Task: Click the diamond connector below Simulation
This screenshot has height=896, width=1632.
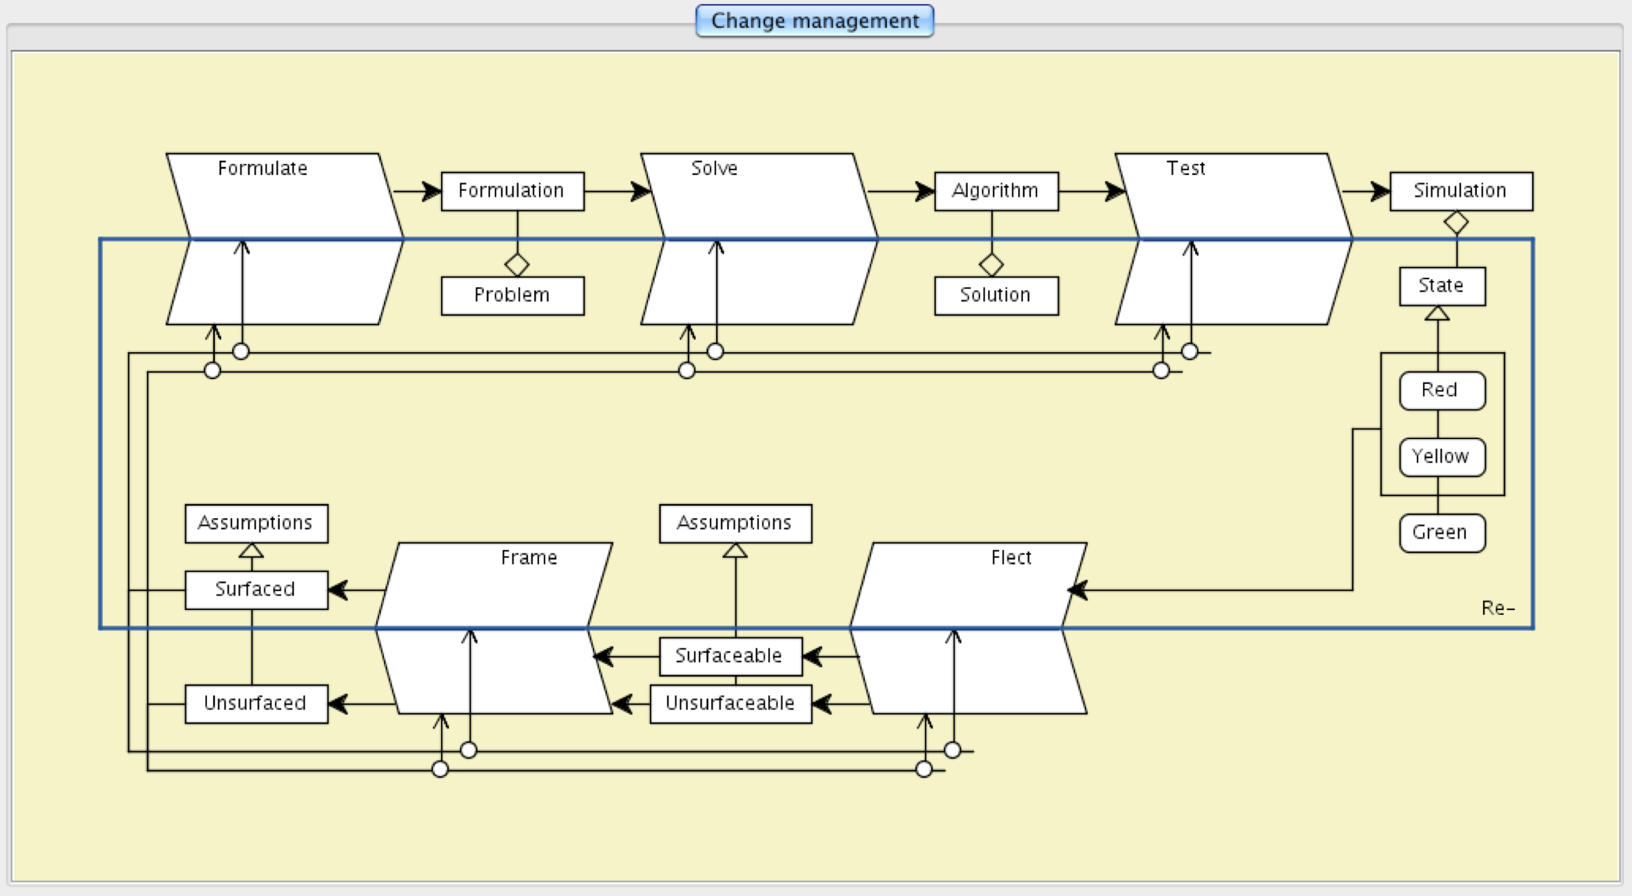Action: [1456, 222]
